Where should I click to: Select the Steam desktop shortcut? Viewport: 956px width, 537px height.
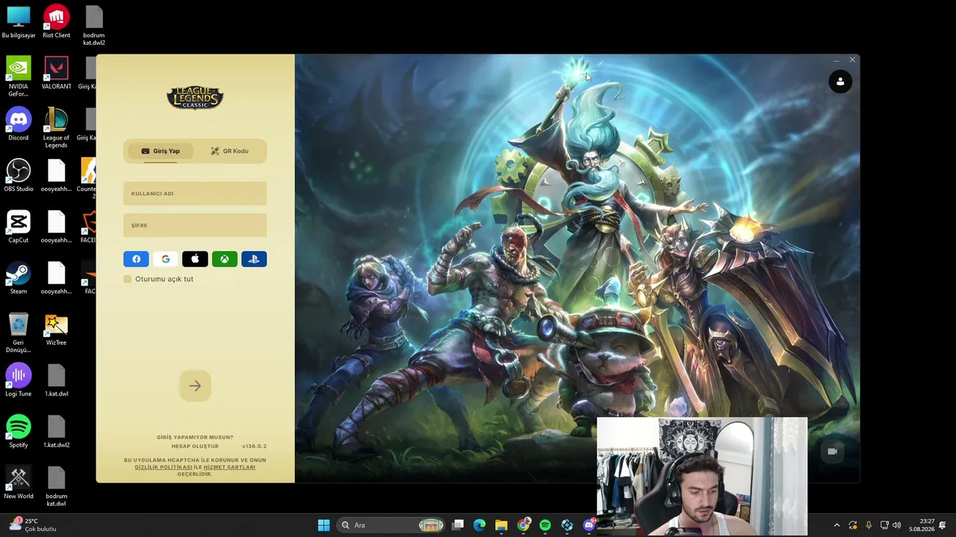(x=19, y=278)
